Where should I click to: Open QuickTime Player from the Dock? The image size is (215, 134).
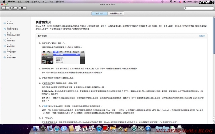point(148,129)
